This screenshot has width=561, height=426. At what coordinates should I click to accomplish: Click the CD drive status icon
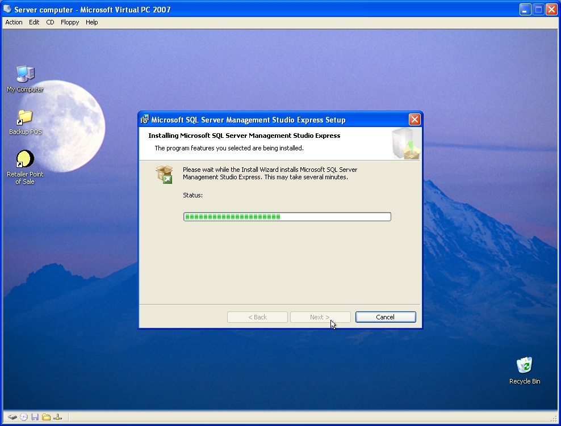pos(24,417)
